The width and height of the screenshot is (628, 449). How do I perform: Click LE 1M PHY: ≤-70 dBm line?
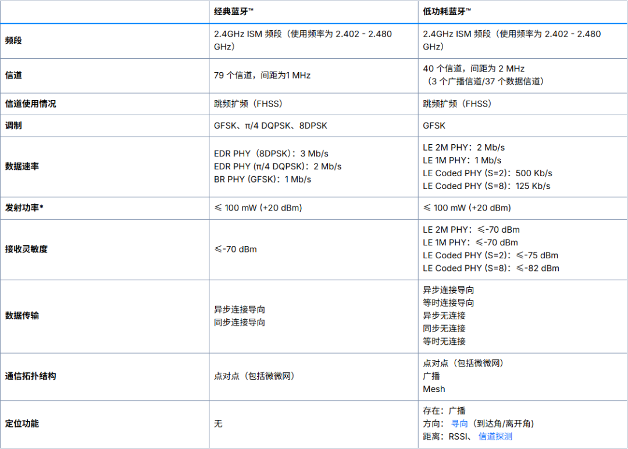470,243
